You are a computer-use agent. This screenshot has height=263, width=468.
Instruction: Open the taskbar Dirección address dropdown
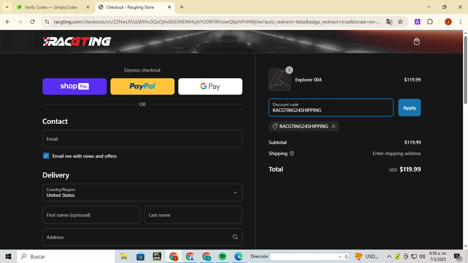click(340, 257)
